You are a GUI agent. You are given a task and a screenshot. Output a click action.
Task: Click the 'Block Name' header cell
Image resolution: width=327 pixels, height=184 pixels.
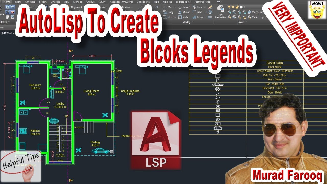pyautogui.click(x=275, y=67)
